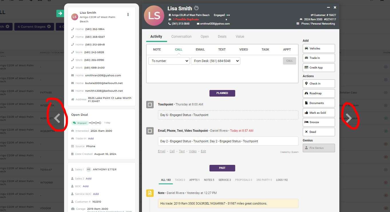Viewport: 390px width, 212px height.
Task: Check the Thursday 8:00 AM Touchpoint checkbox
Action: (150, 105)
